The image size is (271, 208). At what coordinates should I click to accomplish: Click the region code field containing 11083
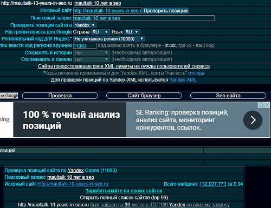85,46
